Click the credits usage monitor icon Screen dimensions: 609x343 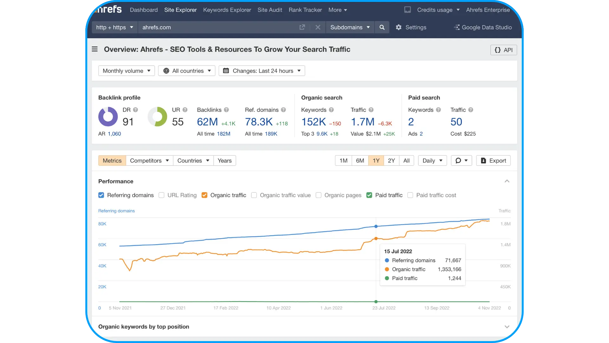(408, 10)
